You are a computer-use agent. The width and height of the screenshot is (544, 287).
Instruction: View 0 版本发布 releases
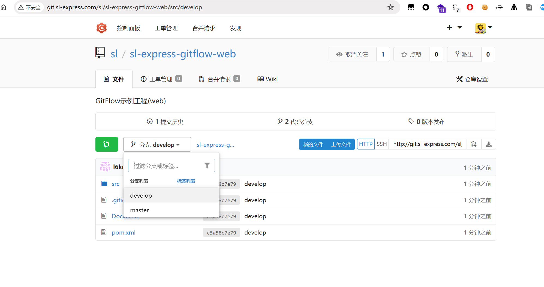coord(426,121)
